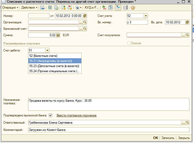Open calendar for Вх. дата field
The width and height of the screenshot is (194, 143).
[x=187, y=22]
